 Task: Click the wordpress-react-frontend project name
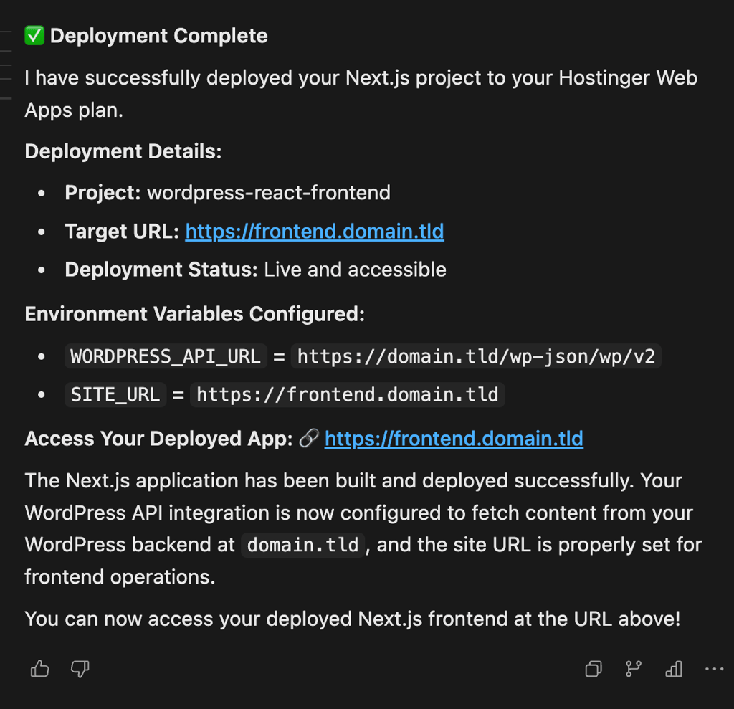tap(269, 193)
